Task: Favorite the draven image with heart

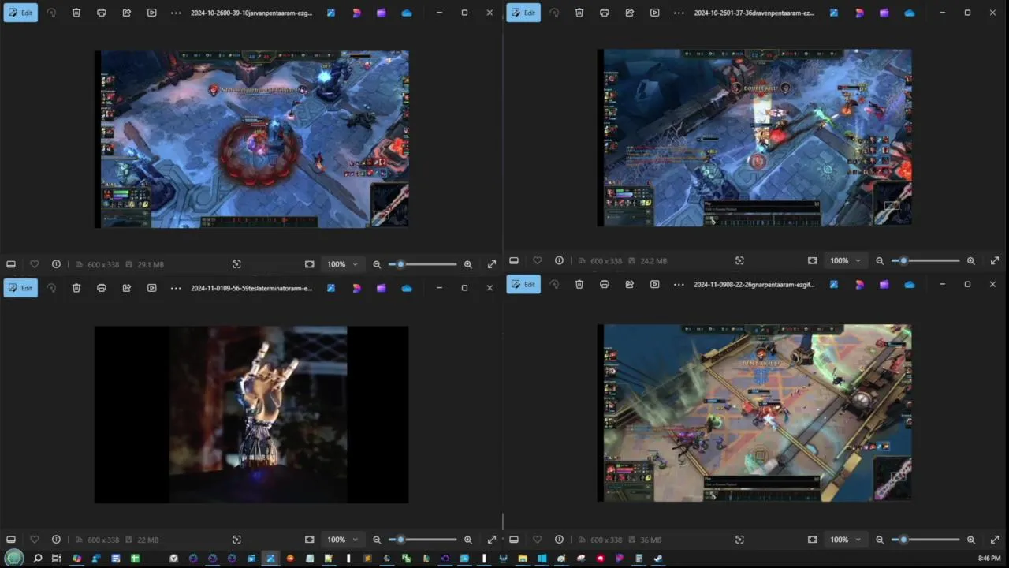Action: click(537, 260)
